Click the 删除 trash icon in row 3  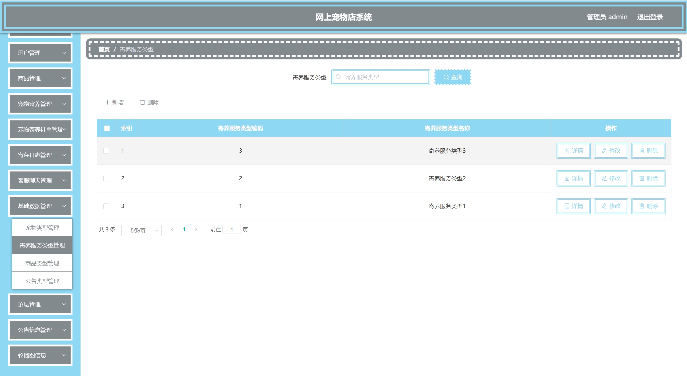[x=642, y=206]
